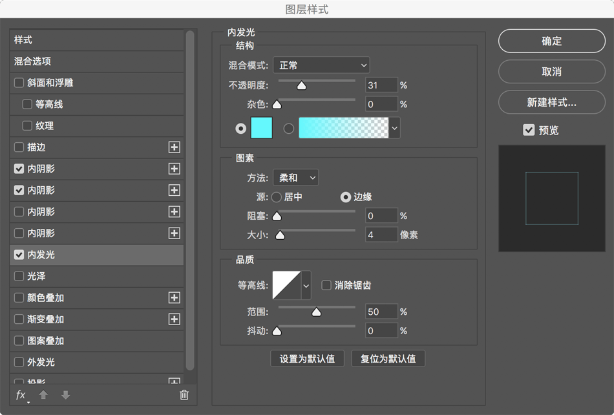Enable 颜色叠加 checkbox
This screenshot has height=415, width=614.
point(19,297)
